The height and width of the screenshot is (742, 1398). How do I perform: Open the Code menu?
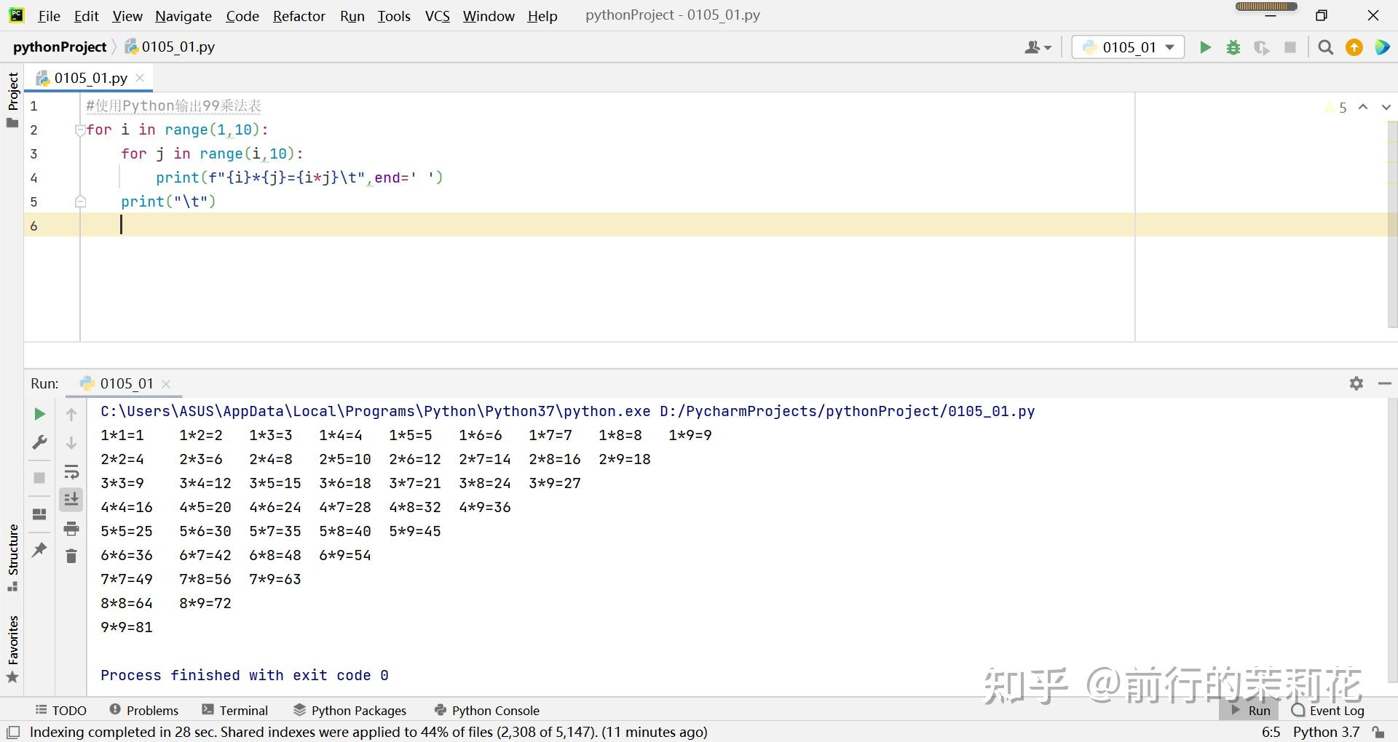click(x=242, y=15)
